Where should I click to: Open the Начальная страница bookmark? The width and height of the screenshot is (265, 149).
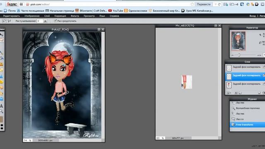(x=60, y=11)
